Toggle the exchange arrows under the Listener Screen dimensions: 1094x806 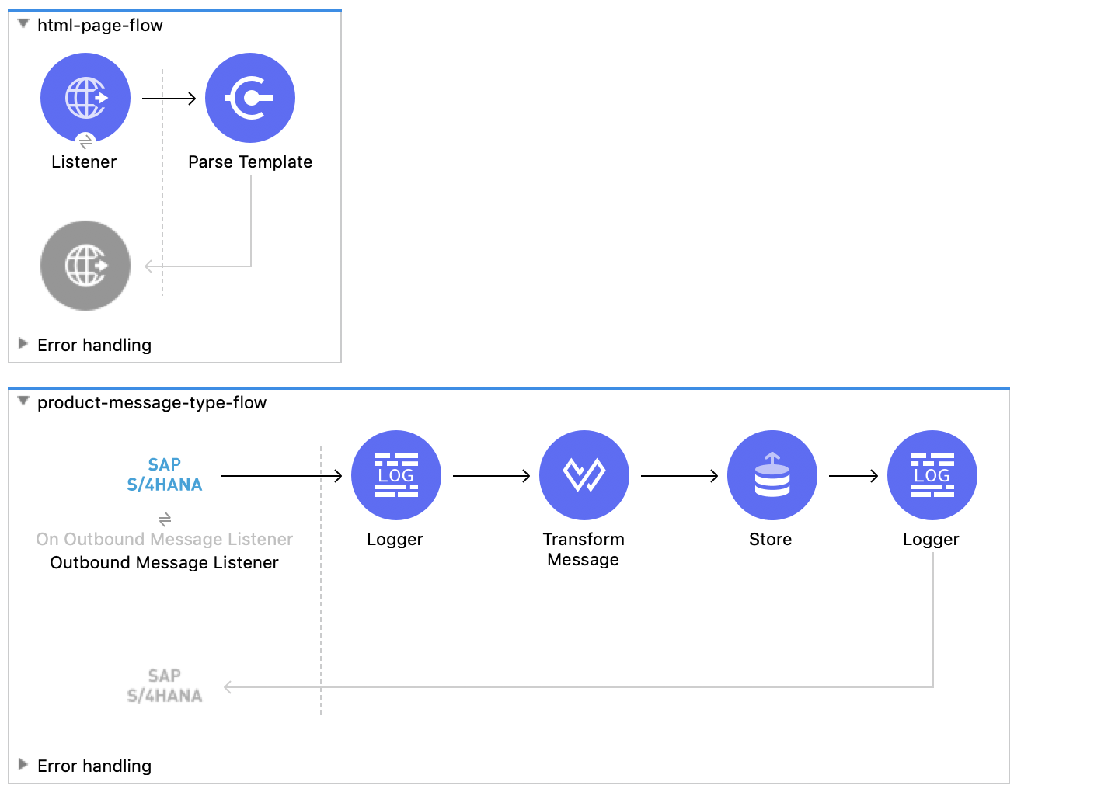85,142
